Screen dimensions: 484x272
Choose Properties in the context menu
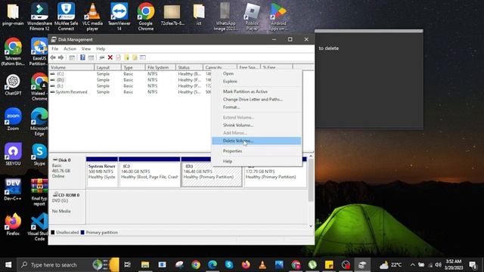coord(256,151)
